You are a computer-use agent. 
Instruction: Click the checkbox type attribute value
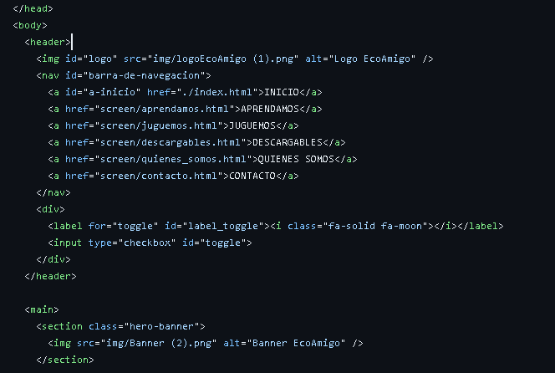click(x=147, y=243)
